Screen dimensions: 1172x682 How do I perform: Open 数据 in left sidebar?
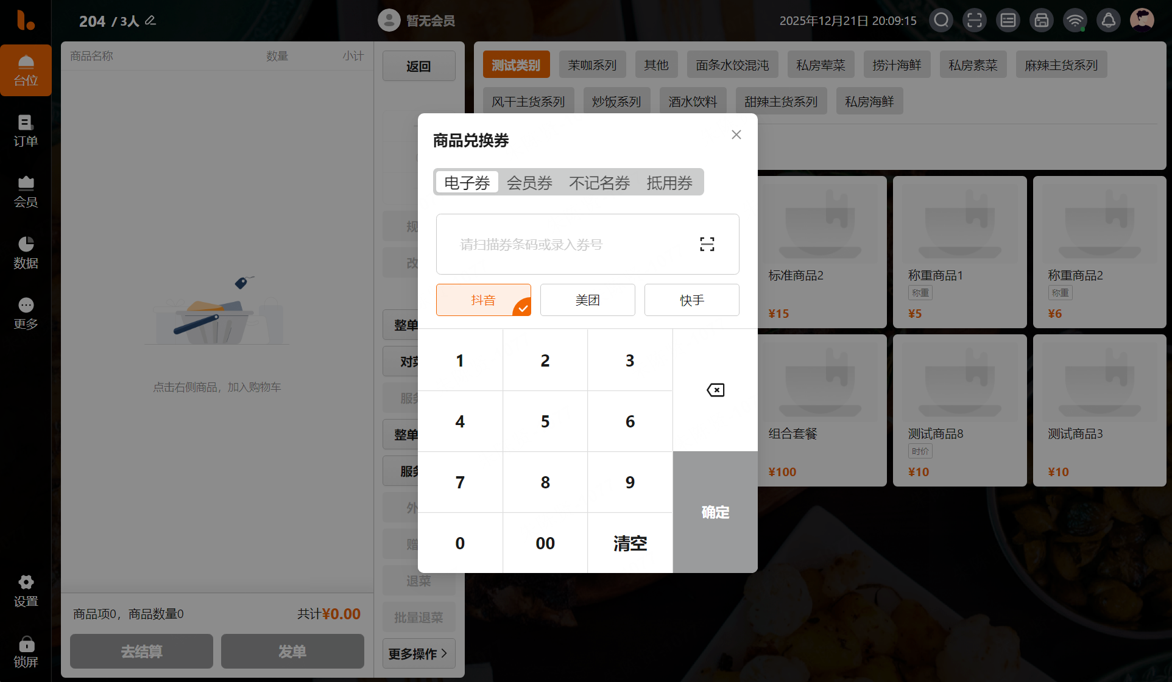click(x=26, y=253)
